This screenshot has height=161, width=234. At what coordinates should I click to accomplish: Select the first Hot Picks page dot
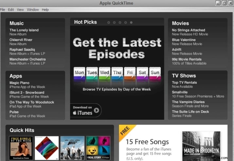coord(109,23)
